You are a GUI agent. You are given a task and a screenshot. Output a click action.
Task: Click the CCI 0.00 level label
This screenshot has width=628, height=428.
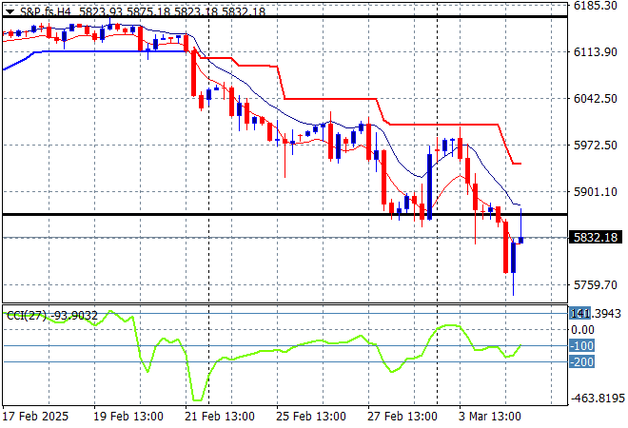582,330
